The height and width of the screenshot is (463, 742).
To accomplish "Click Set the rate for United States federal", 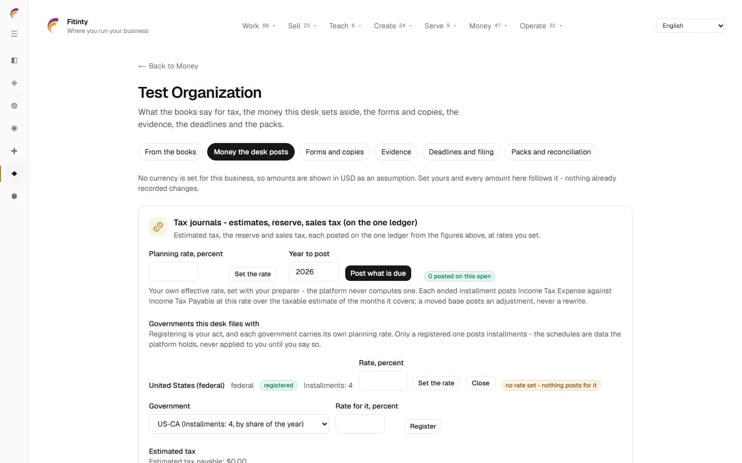I will 436,383.
